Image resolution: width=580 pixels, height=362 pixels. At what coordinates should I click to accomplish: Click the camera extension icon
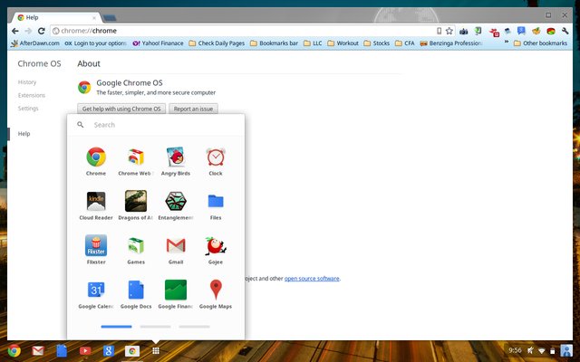pos(463,32)
